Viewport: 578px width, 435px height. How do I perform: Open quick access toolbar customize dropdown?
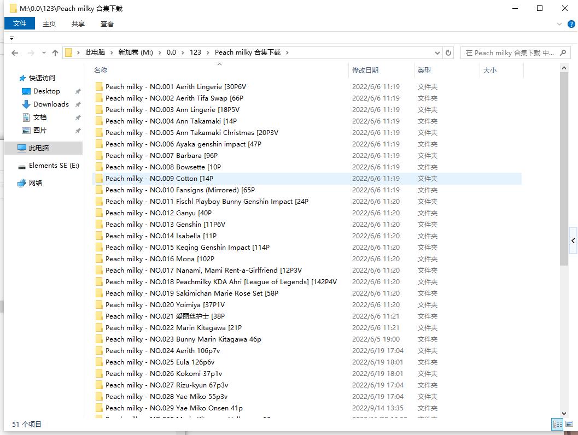(12, 38)
